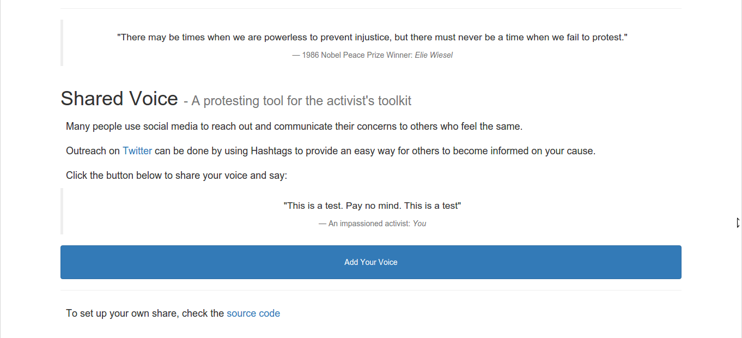Click the italic Elie Wiesel author name
The image size is (742, 338).
click(434, 55)
